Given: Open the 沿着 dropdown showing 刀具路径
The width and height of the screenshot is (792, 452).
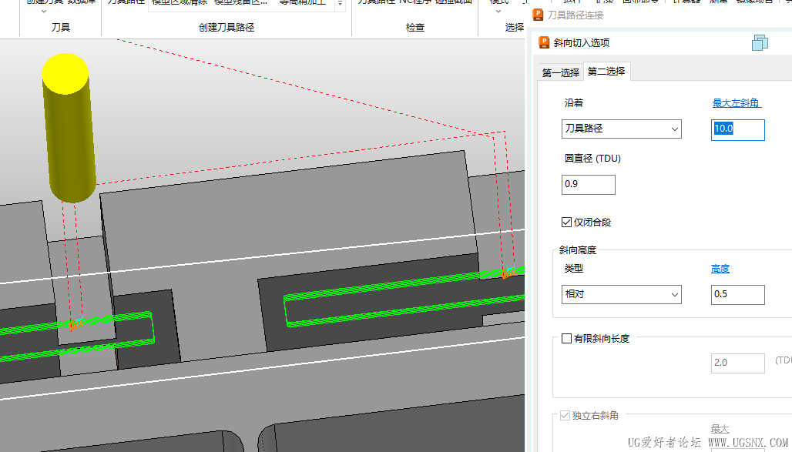Looking at the screenshot, I should [x=621, y=129].
